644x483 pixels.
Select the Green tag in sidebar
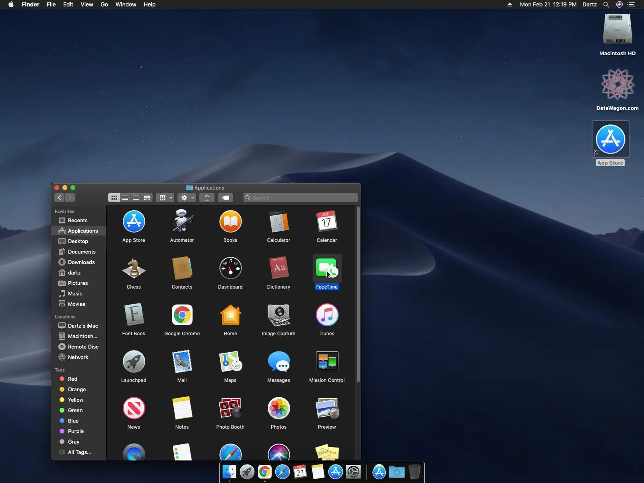[x=78, y=410]
